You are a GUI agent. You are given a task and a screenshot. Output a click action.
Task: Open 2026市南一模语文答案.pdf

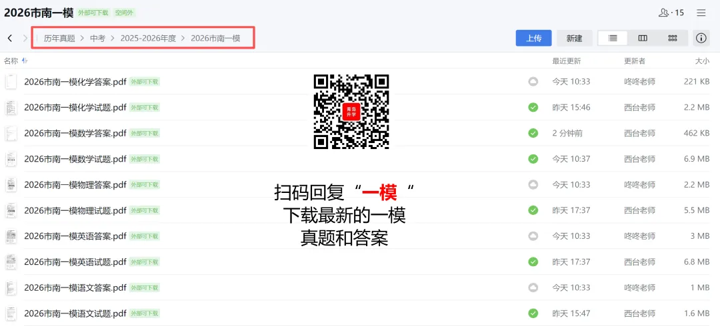75,287
